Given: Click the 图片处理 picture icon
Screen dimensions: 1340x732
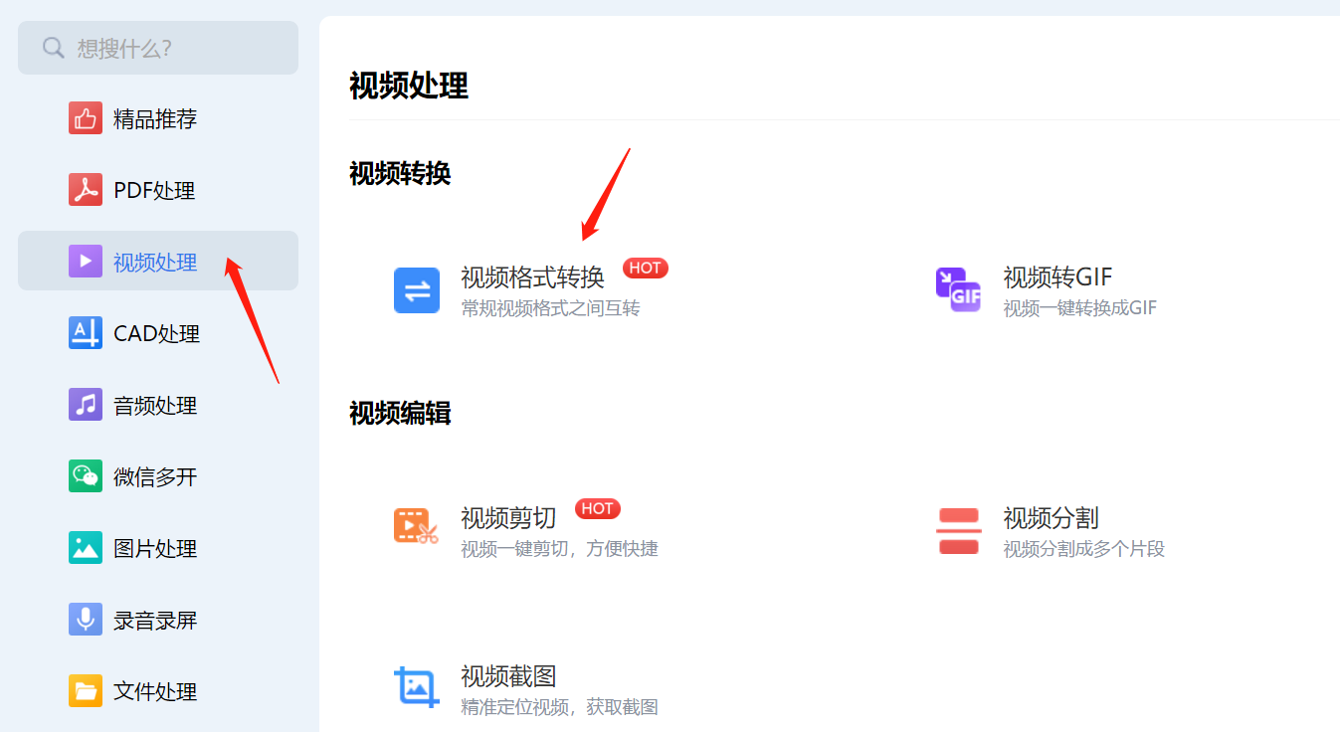Looking at the screenshot, I should tap(86, 547).
